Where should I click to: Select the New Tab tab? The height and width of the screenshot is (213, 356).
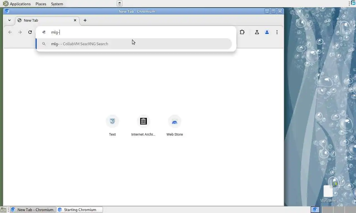(47, 20)
